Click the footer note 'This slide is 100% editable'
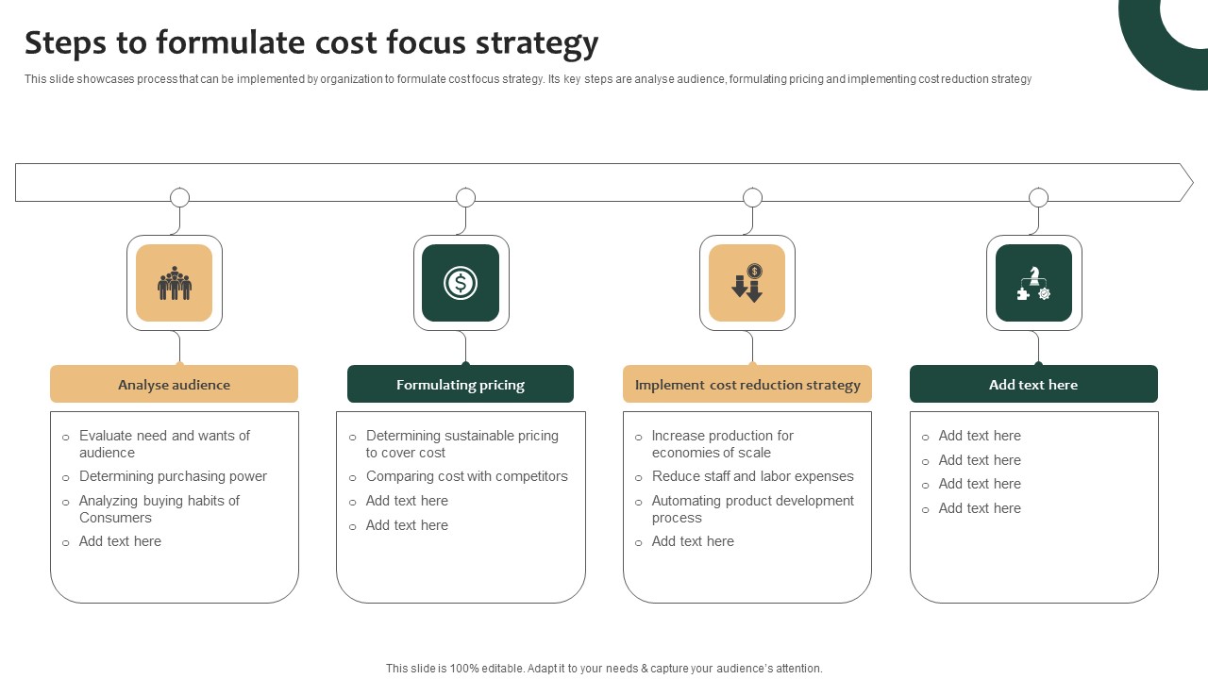 click(604, 668)
